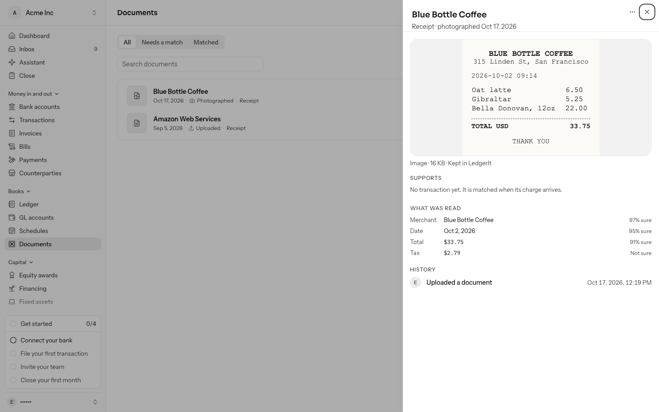Open the Counterparties store icon
The image size is (659, 412).
12,173
